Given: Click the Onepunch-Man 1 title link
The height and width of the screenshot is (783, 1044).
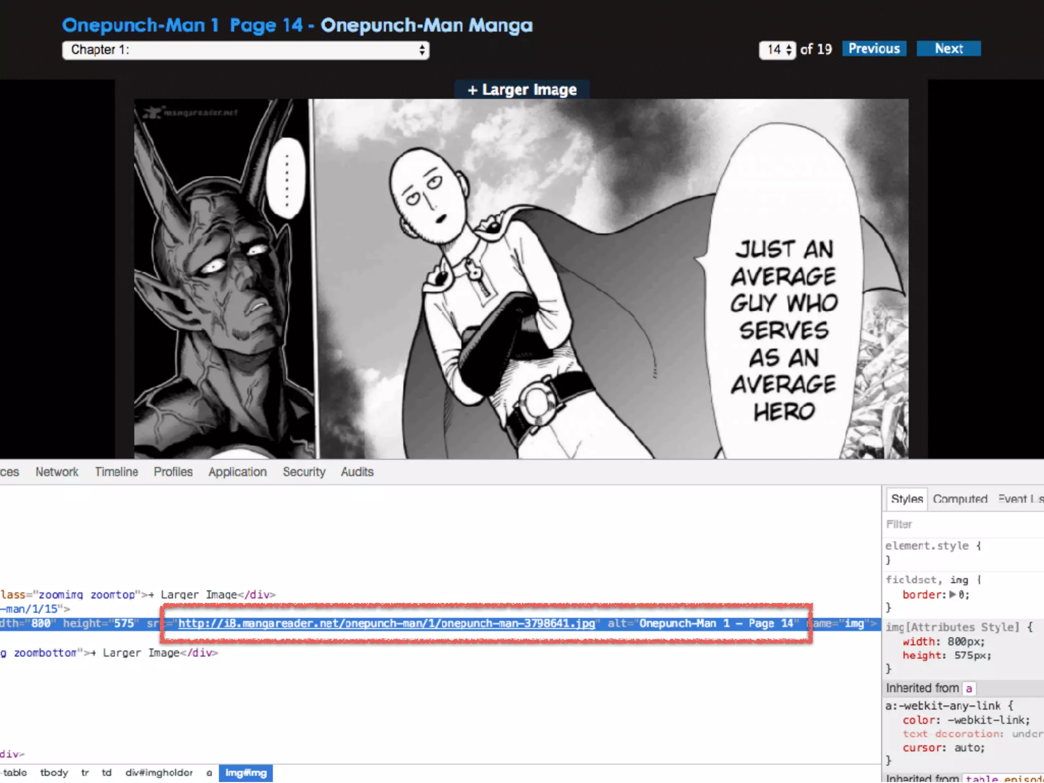Looking at the screenshot, I should point(140,25).
